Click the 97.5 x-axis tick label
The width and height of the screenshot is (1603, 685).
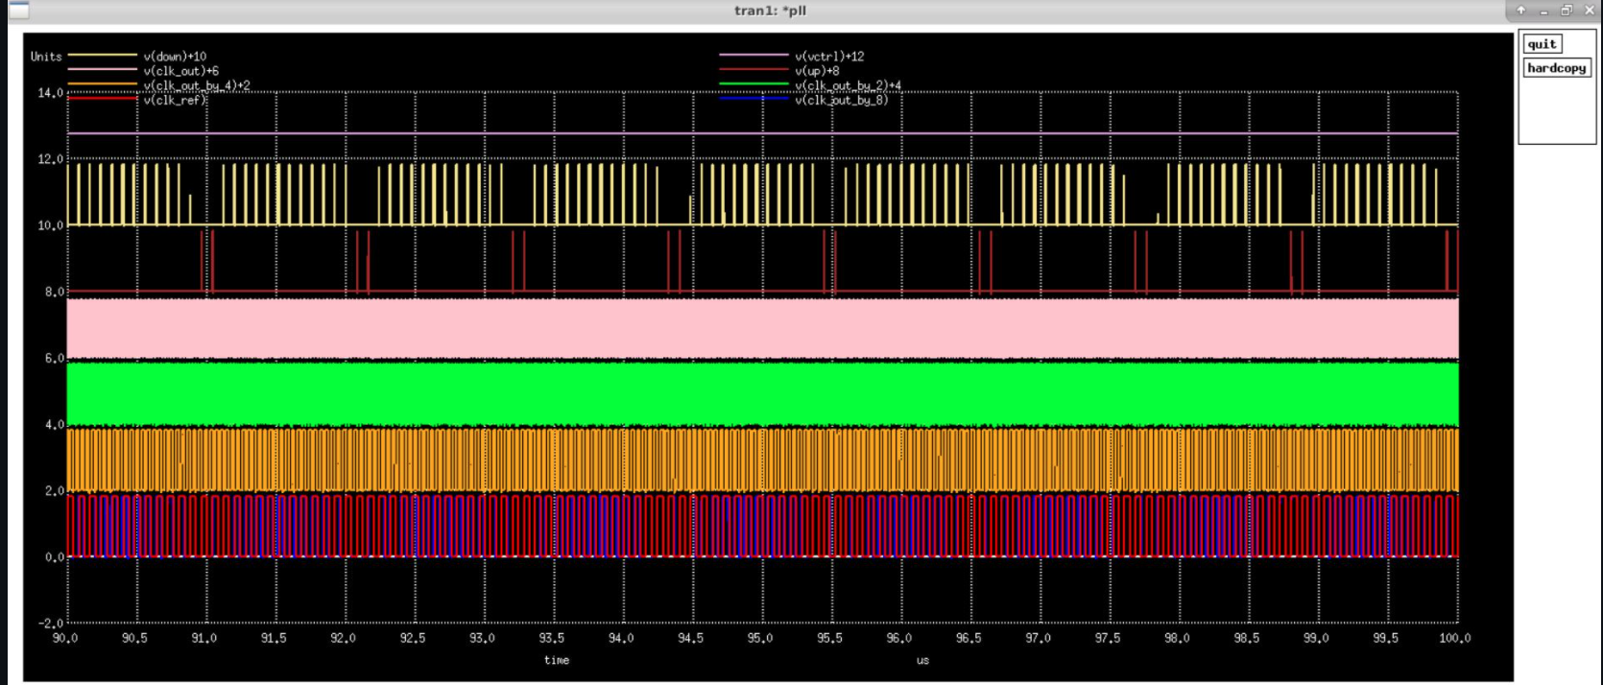point(1108,638)
